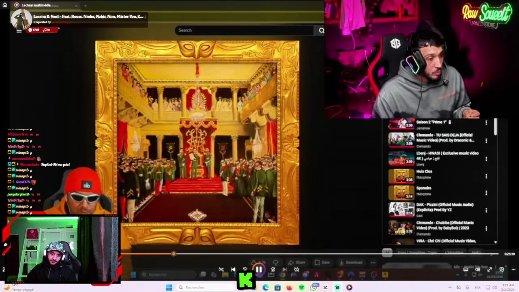Open Lbenj - HWASI video thumbnail
Viewport: 519px width, 292px height.
[401, 158]
